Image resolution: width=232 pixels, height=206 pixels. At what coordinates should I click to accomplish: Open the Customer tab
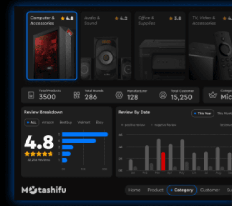[210, 190]
